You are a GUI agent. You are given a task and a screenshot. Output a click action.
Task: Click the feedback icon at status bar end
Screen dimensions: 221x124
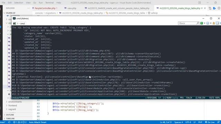[x=218, y=122]
